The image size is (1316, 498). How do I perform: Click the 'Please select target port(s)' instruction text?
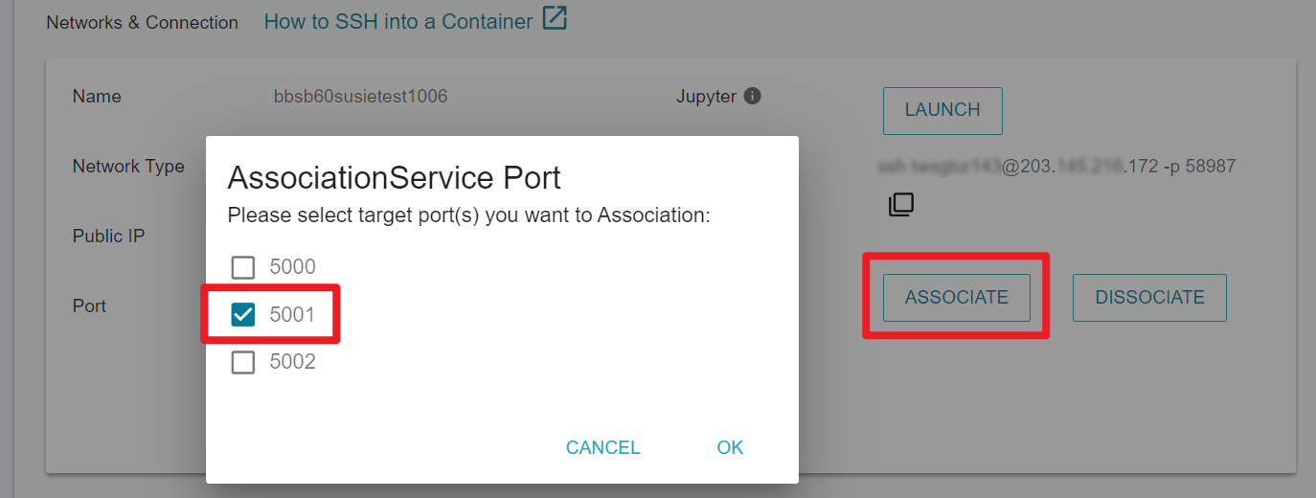(x=468, y=215)
